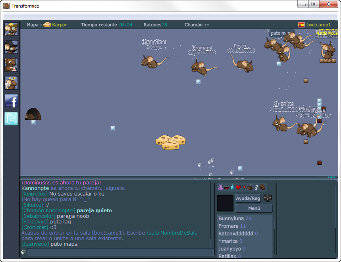This screenshot has height=262, width=341.
Task: Click the dark avatar preview box
Action: 225,203
